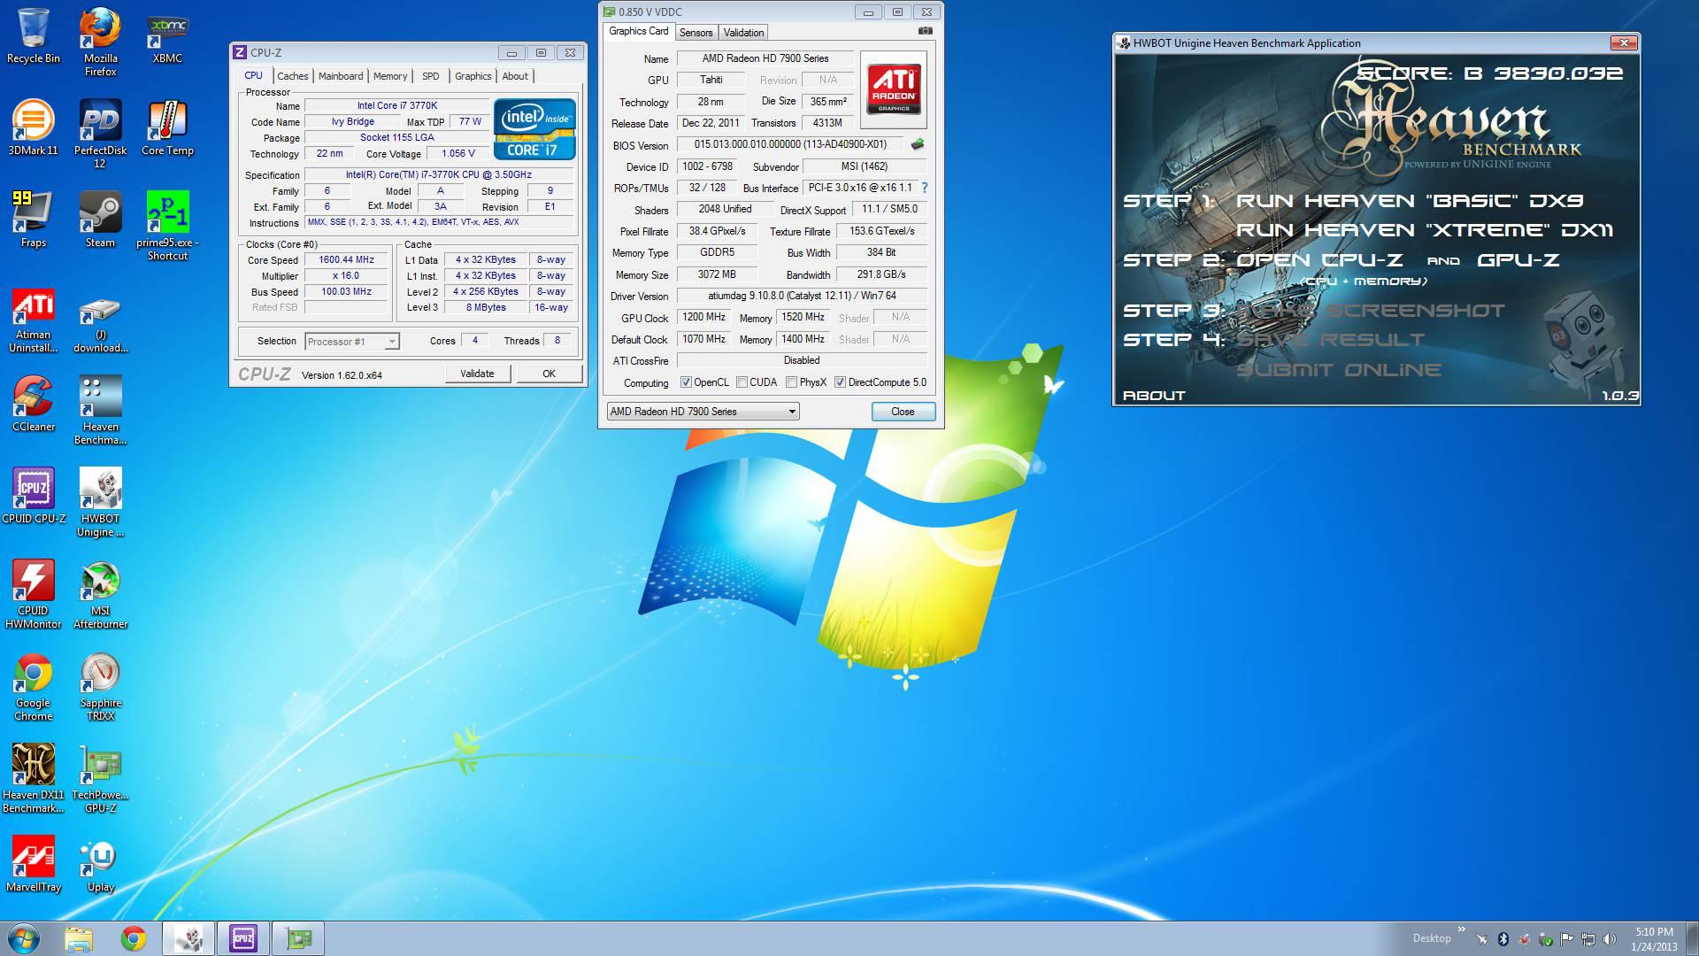1699x956 pixels.
Task: Open Core Temp desktop shortcut
Action: (167, 129)
